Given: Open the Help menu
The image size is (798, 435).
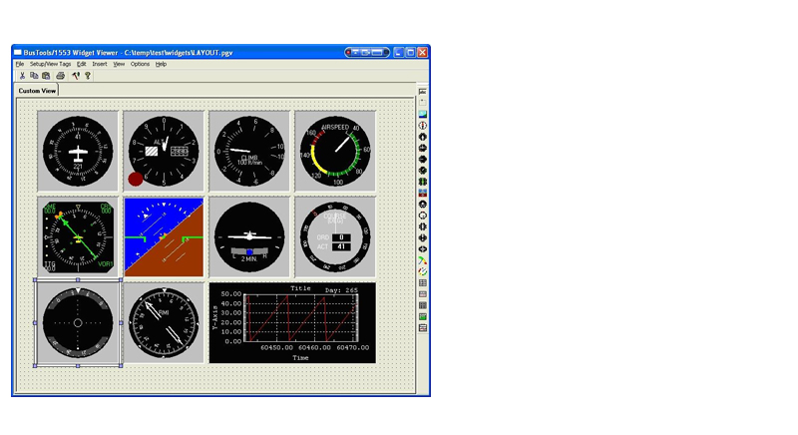Looking at the screenshot, I should [161, 64].
